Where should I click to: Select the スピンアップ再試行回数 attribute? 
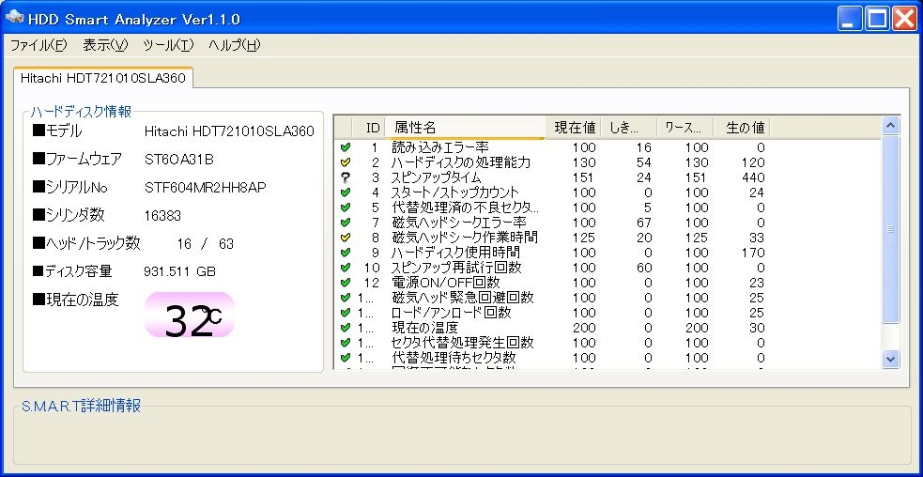(x=456, y=268)
